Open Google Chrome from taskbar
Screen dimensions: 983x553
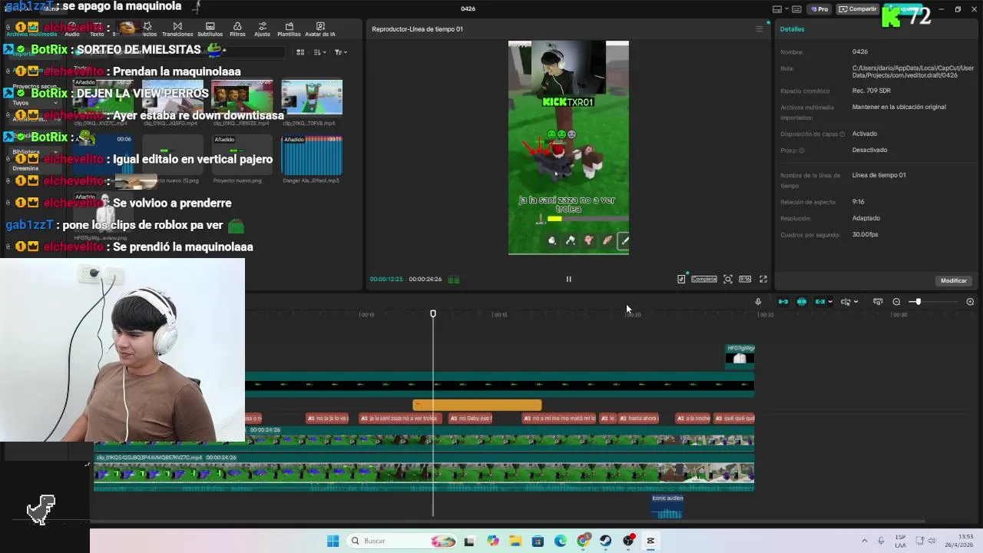tap(583, 541)
